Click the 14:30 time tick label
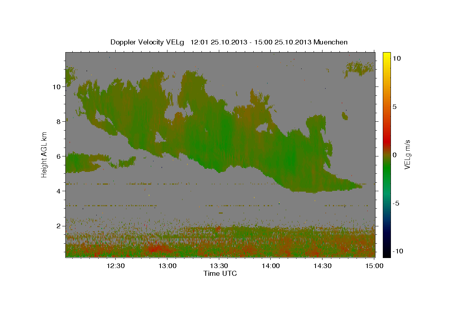Viewport: 464px width, 309px height. tap(322, 266)
